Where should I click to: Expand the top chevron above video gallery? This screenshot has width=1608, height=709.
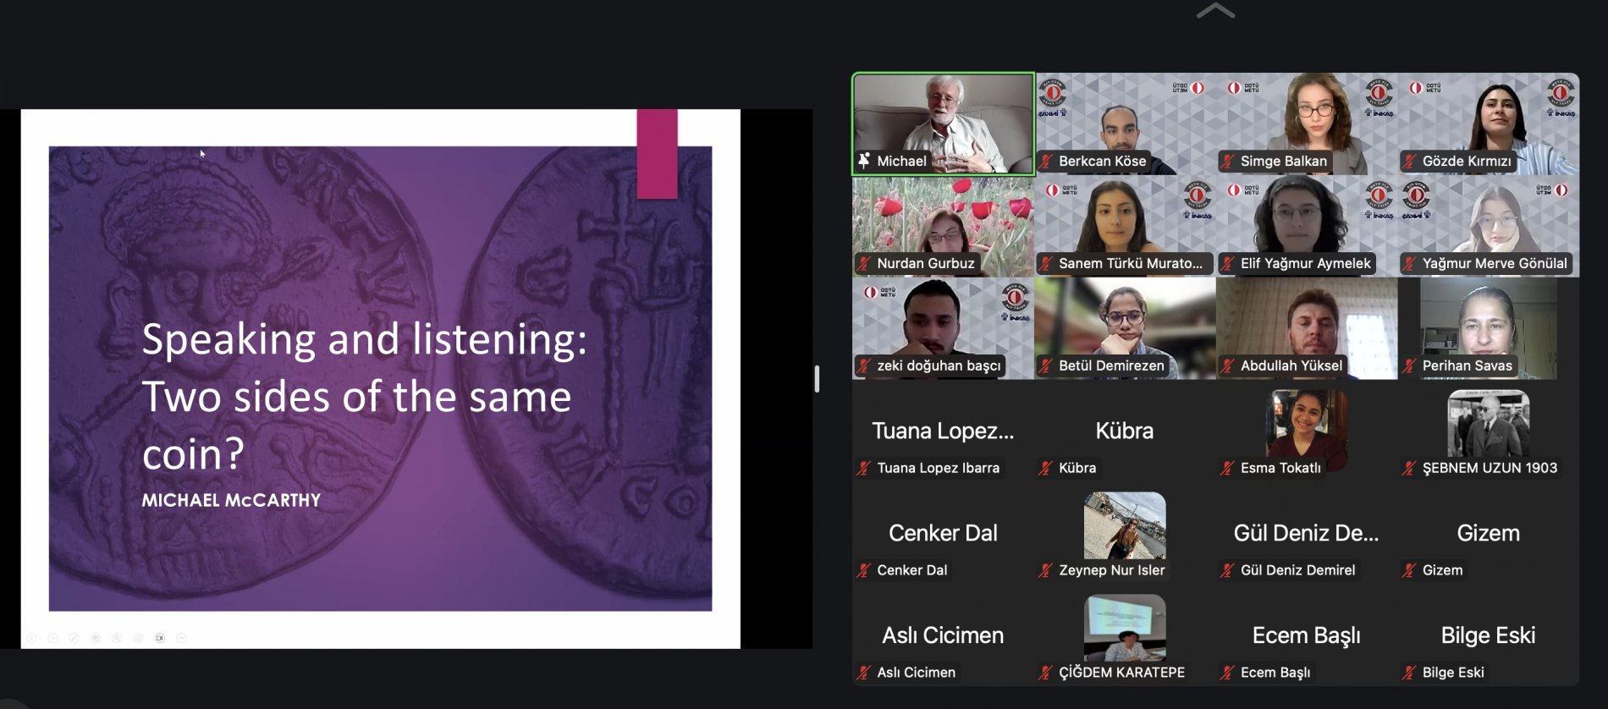[x=1215, y=11]
